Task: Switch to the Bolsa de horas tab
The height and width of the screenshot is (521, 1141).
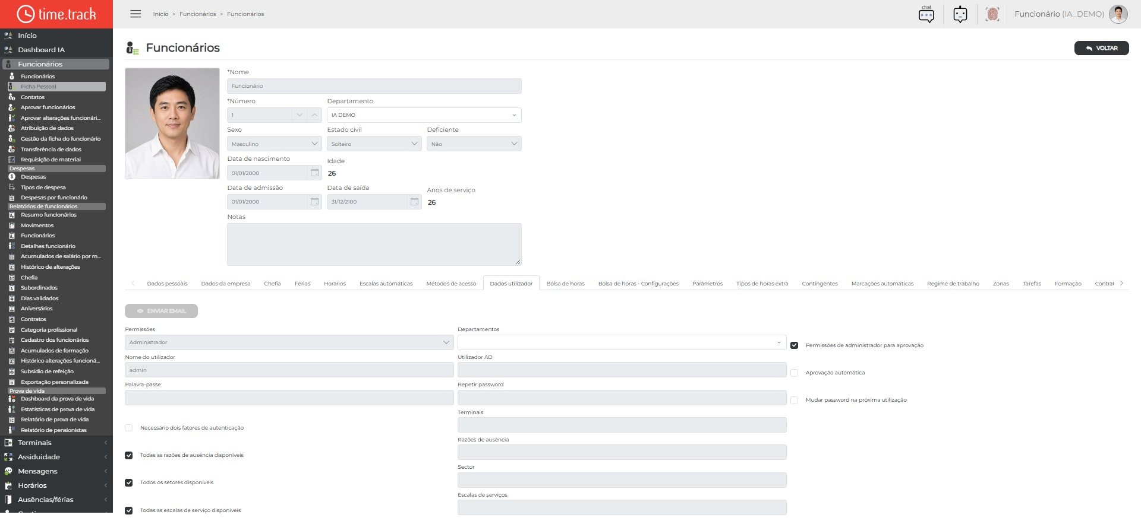Action: pos(565,284)
